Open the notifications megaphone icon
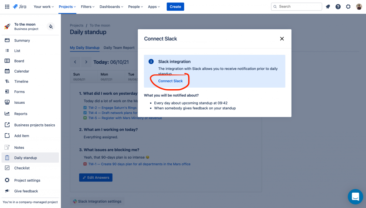Screen dimensions: 366x208 pyautogui.click(x=328, y=6)
